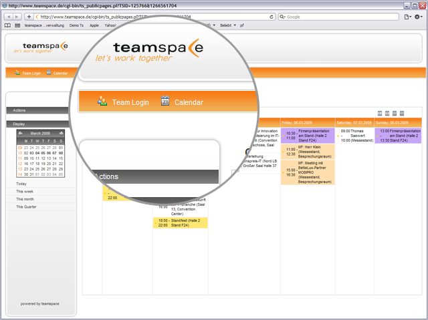
Task: Select date 31 in the mini calendar
Action: coord(31,174)
